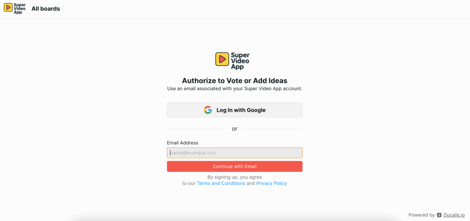
Task: Click the "By signing up, you agree" text
Action: point(235,177)
